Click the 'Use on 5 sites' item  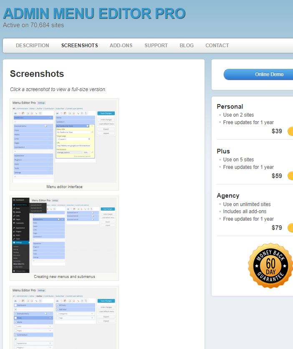(x=238, y=160)
